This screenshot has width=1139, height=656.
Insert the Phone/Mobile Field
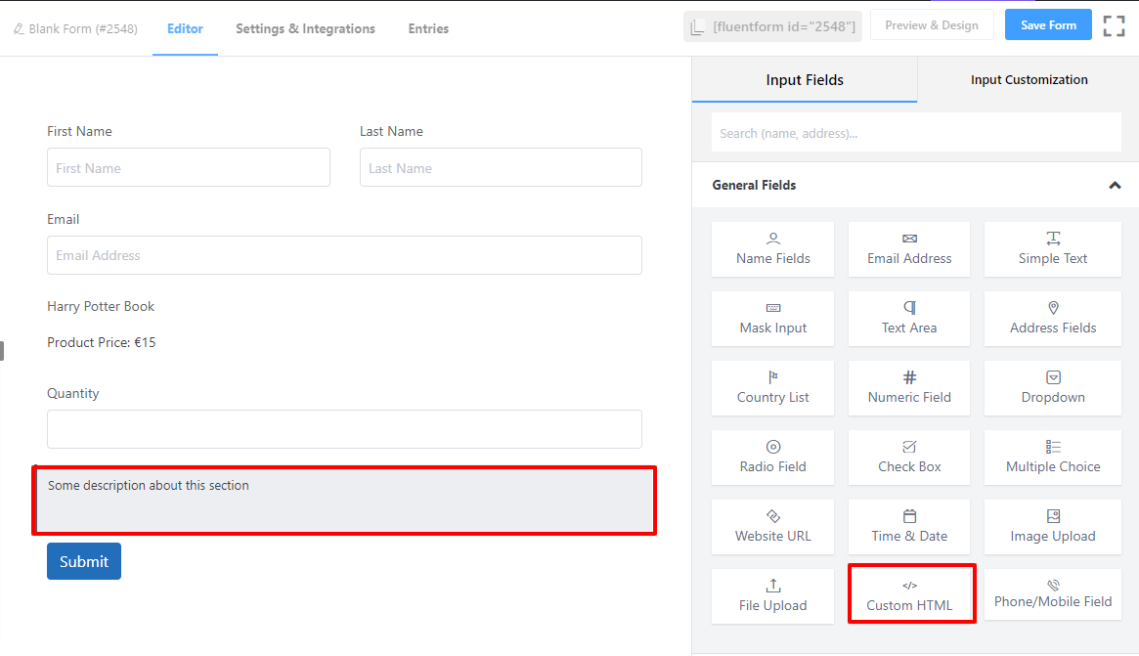pyautogui.click(x=1053, y=594)
